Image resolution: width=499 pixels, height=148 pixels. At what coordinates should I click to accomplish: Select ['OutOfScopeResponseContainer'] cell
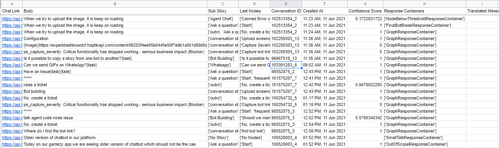(424, 144)
